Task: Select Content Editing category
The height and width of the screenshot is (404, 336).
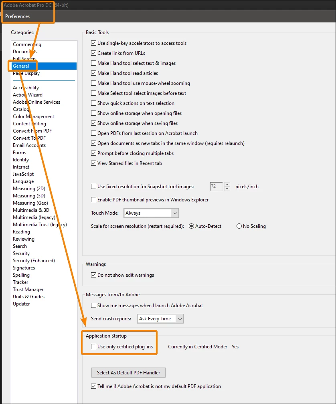Action: (x=44, y=124)
